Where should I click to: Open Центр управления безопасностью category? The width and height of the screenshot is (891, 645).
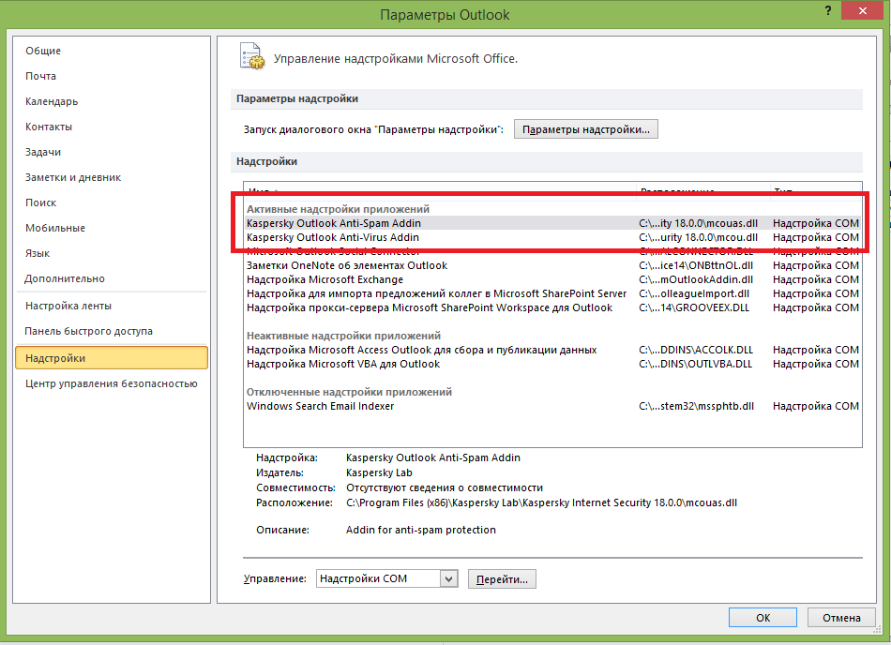[x=112, y=383]
